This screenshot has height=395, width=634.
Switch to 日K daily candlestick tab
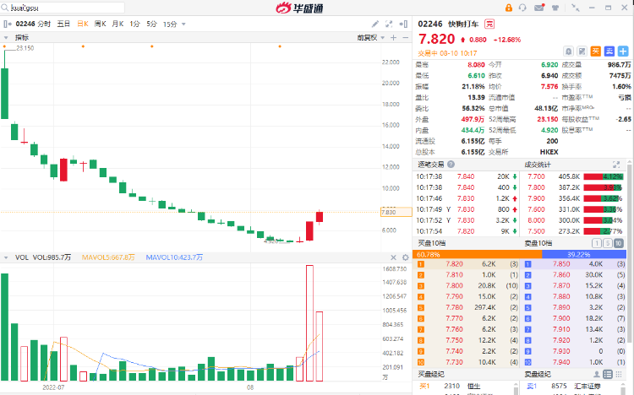pos(82,24)
